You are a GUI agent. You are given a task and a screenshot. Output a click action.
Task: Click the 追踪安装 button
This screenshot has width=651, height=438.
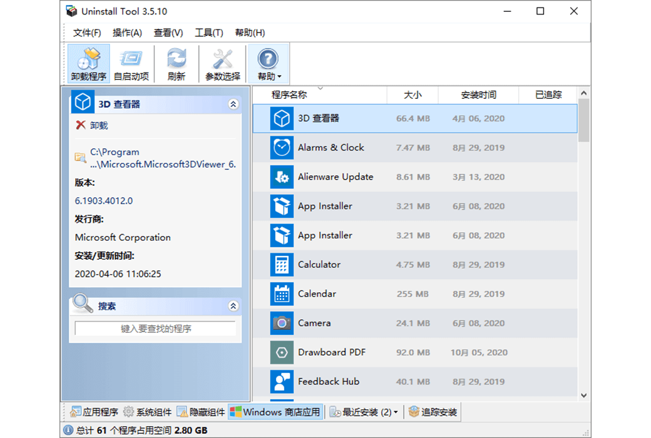point(433,412)
